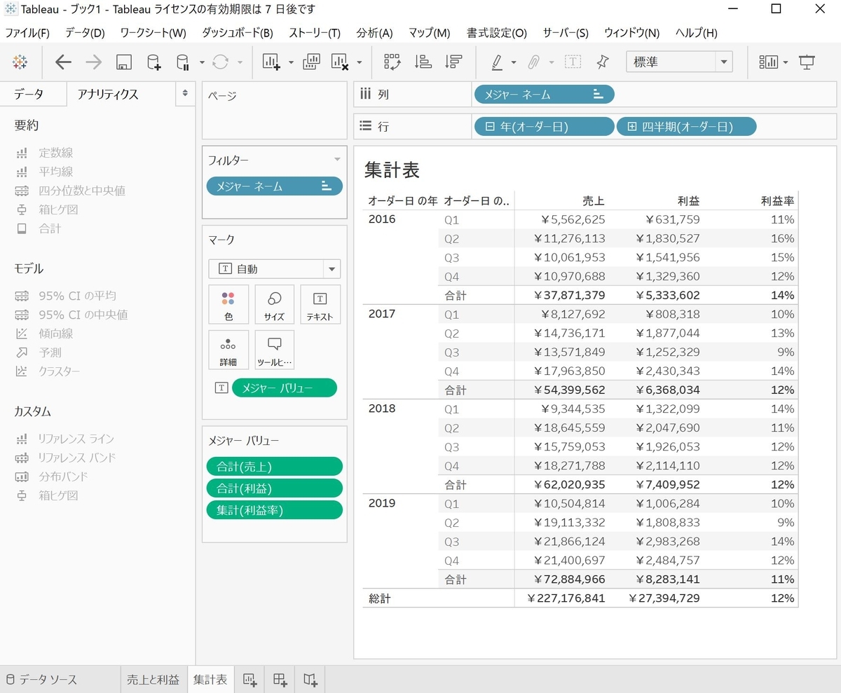Duplicate the sheet using the duplicate icon
This screenshot has height=693, width=841.
click(311, 62)
